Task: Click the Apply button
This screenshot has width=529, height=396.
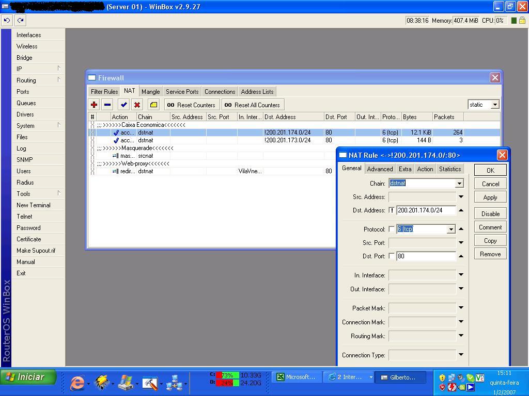Action: 490,197
